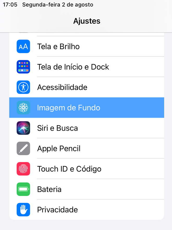The image size is (172, 230).
Task: Tap the gray Apple Pencil icon
Action: click(x=23, y=148)
